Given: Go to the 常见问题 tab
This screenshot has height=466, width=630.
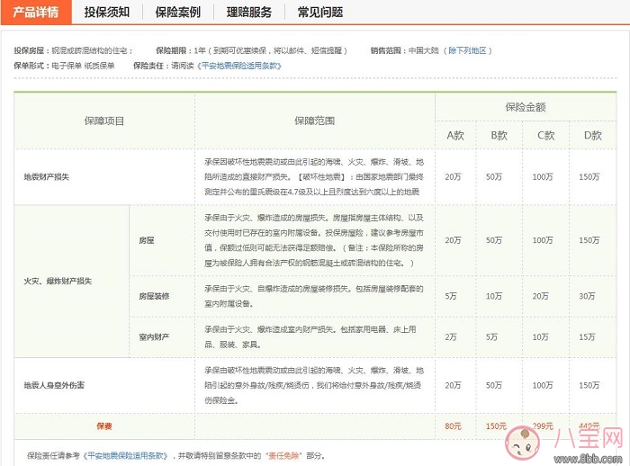Looking at the screenshot, I should [320, 12].
